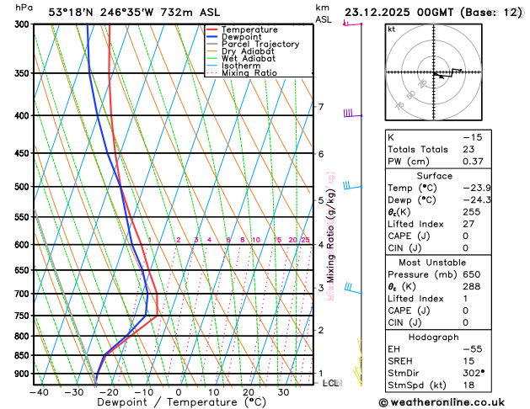Click the gray Parcel Trajectory legend line
Image resolution: width=530 pixels, height=409 pixels.
pos(212,44)
